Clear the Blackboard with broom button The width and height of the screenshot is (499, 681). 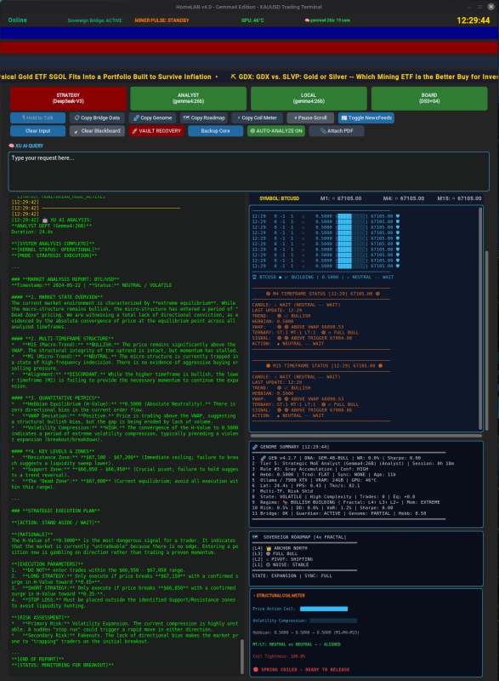[x=97, y=131]
